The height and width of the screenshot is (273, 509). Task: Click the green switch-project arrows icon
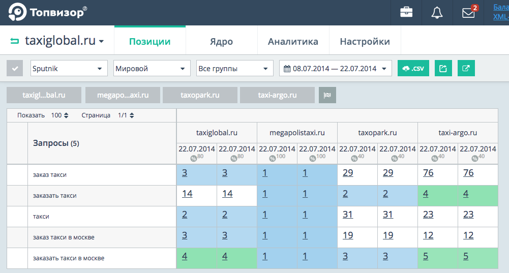click(15, 41)
